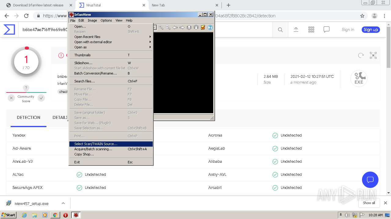Close the downloads bar
391x219 pixels.
tap(386, 203)
